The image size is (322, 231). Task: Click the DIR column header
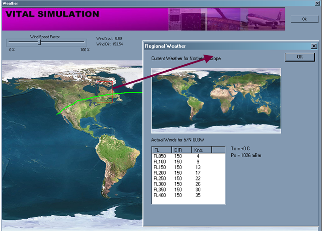click(x=181, y=150)
